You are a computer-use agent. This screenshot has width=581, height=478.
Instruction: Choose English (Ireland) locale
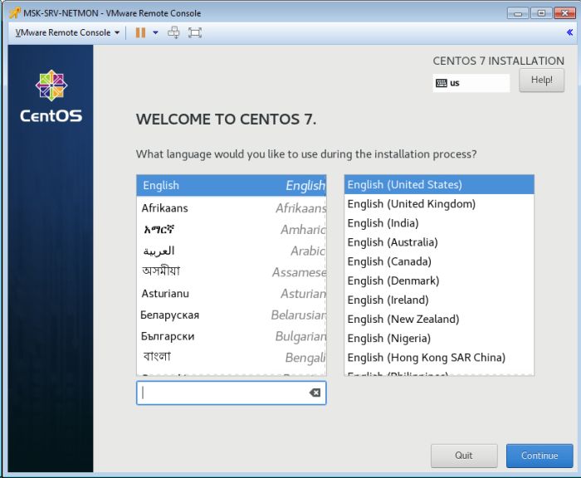point(439,300)
